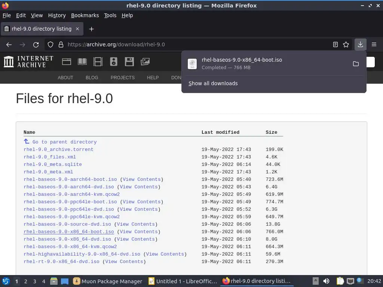The height and width of the screenshot is (287, 383).
Task: Open containing folder for downloaded ISO
Action: click(x=356, y=64)
